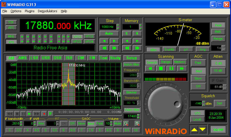231x137 pixels.
Task: Click the zoom out magnifier icon
Action: (137, 123)
